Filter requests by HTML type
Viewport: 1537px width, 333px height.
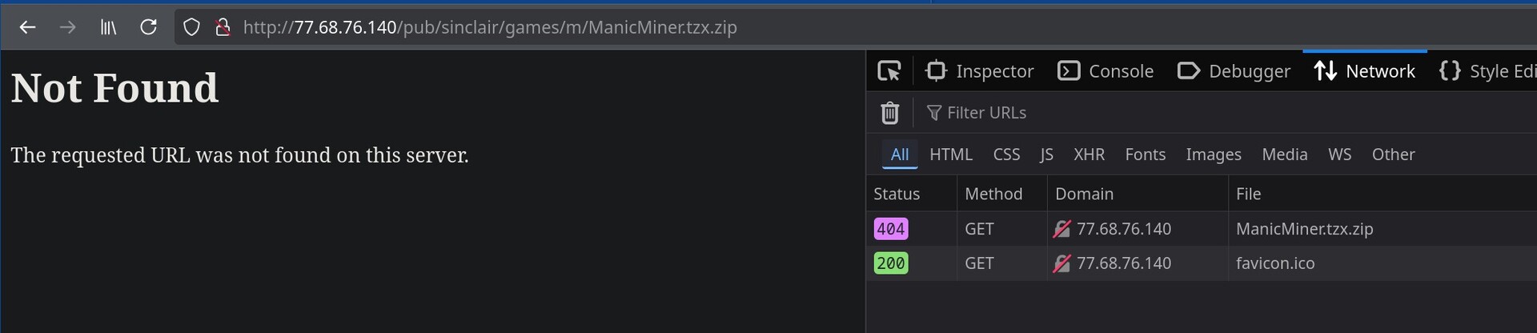click(x=951, y=154)
